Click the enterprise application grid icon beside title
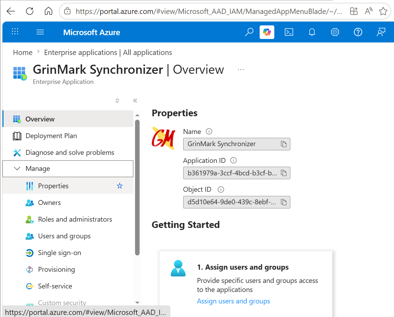Image resolution: width=394 pixels, height=317 pixels. pos(20,73)
